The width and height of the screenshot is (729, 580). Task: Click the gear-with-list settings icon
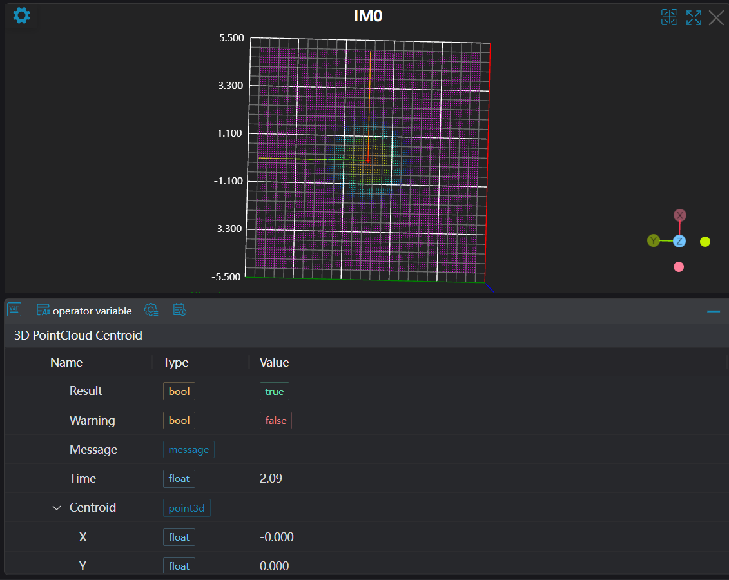coord(151,310)
